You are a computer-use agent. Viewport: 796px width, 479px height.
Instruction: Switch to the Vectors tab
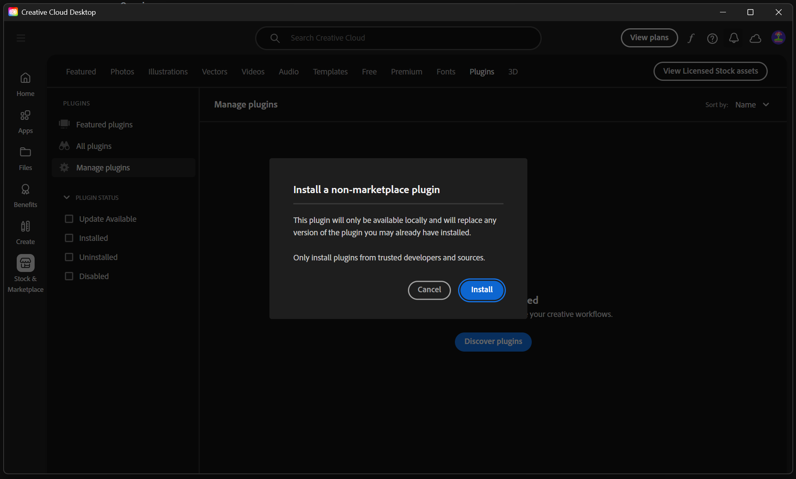click(x=215, y=72)
